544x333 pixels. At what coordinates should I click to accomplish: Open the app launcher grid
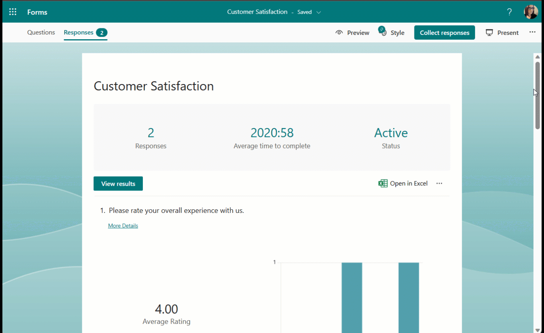click(12, 12)
